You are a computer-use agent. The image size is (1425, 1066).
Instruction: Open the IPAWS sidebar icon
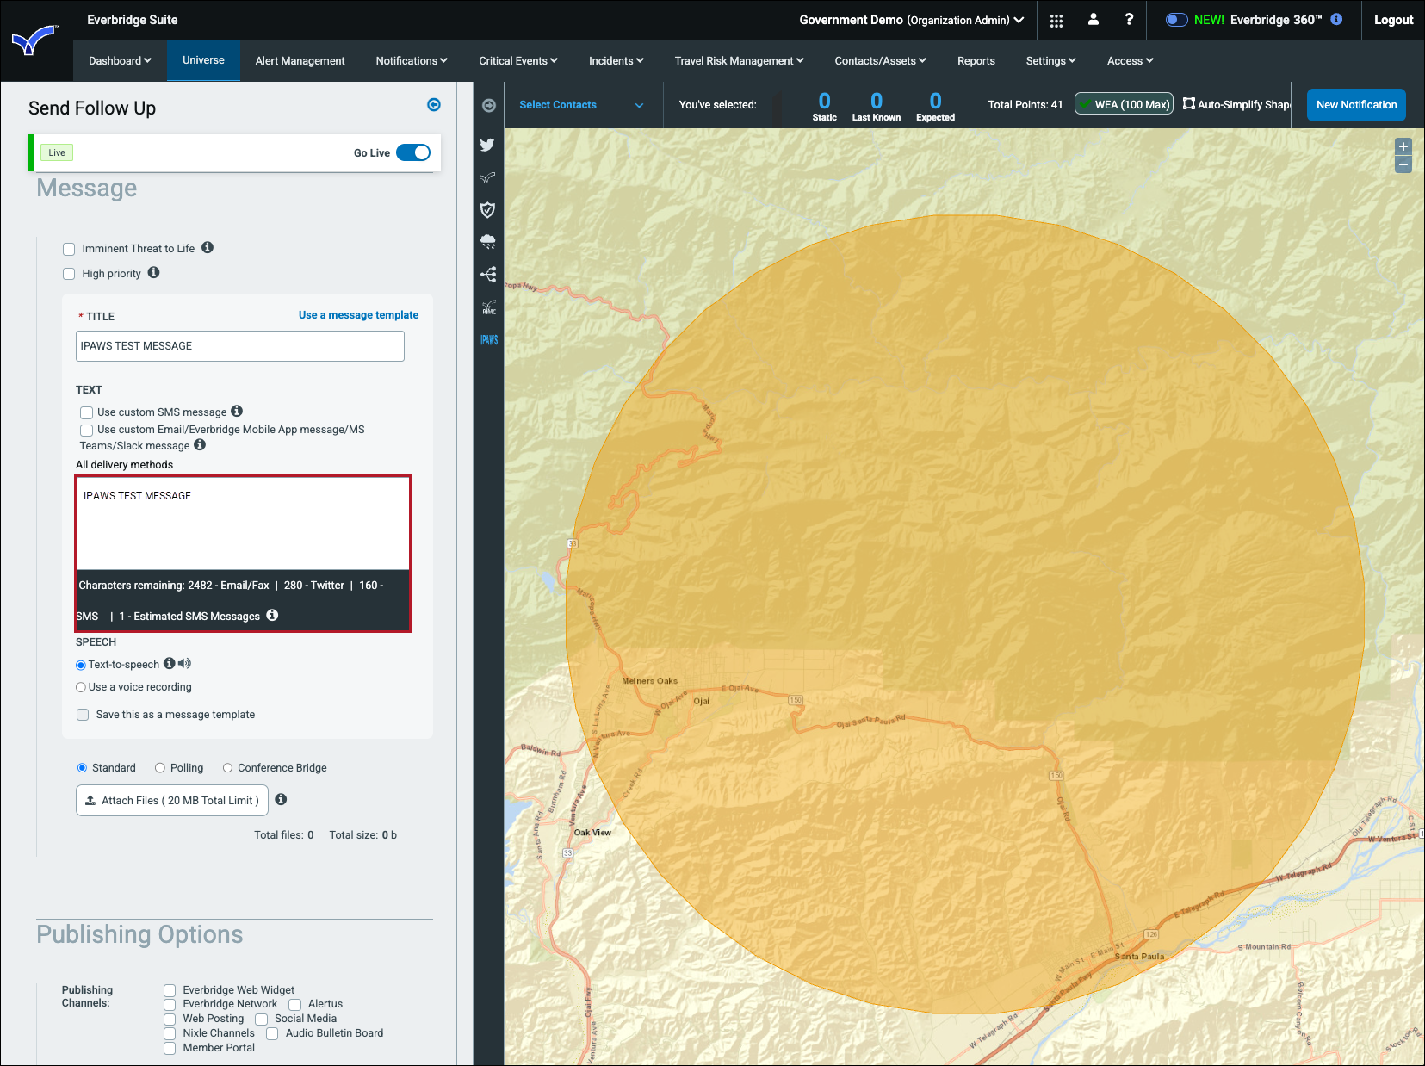tap(489, 340)
